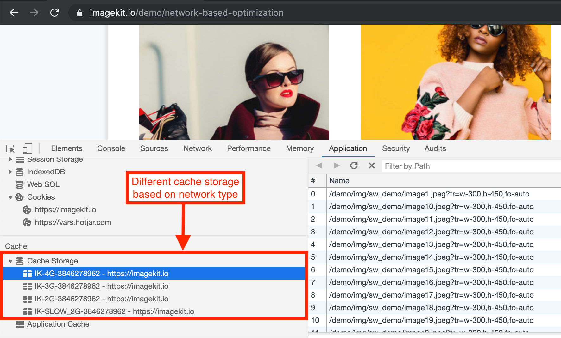561x338 pixels.
Task: Focus the Filter by Path field
Action: (x=471, y=166)
